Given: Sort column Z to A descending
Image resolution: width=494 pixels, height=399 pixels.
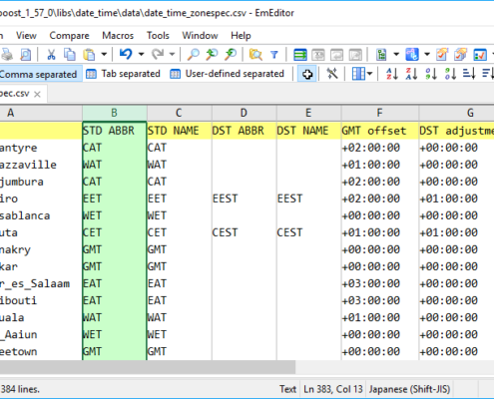Looking at the screenshot, I should pyautogui.click(x=411, y=74).
